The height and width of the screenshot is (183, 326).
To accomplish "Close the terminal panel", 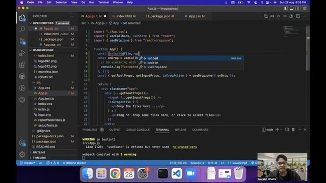I will click(305, 130).
